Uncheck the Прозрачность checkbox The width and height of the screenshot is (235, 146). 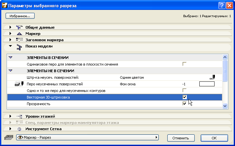point(185,103)
